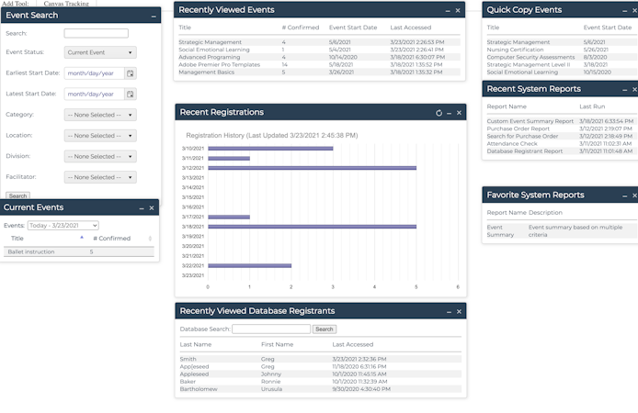Minimize the Quick Copy Events panel
638x413 pixels.
click(x=624, y=11)
